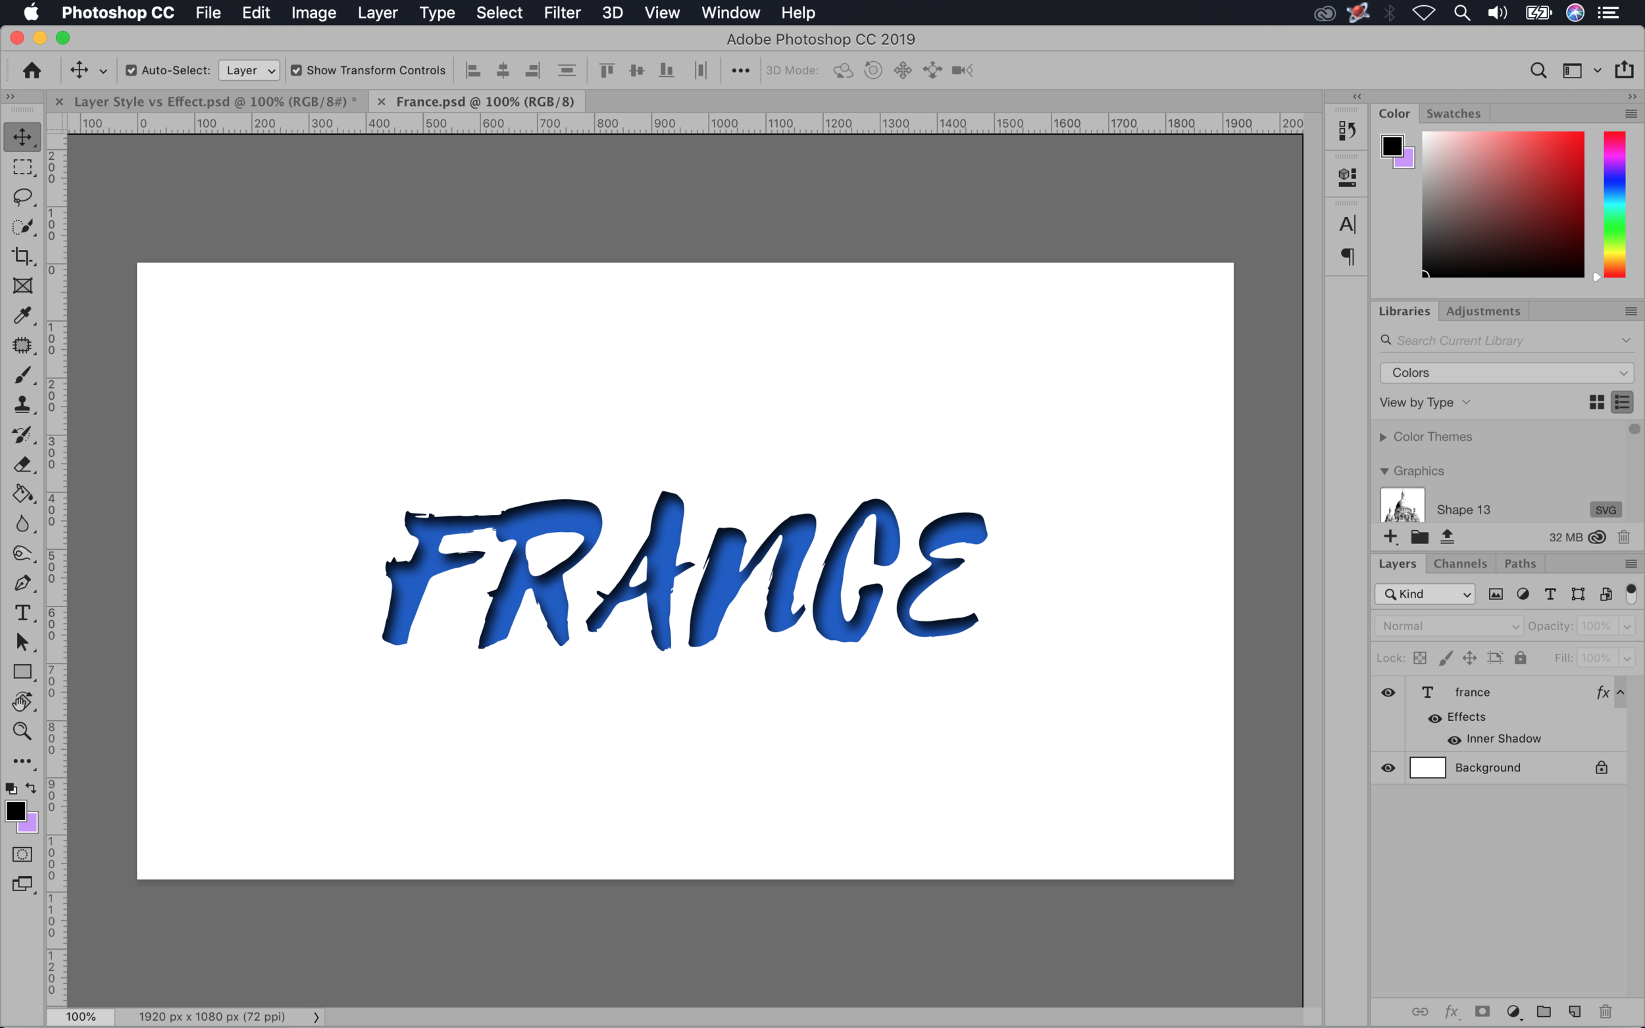Image resolution: width=1645 pixels, height=1028 pixels.
Task: Hide the france text layer
Action: click(x=1388, y=692)
